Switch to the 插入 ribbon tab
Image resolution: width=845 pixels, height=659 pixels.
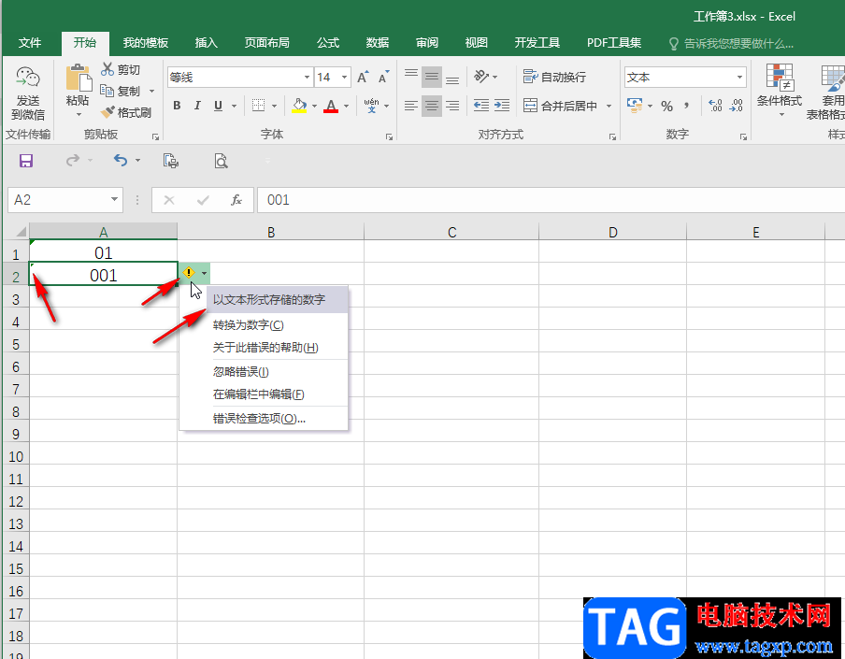coord(206,43)
